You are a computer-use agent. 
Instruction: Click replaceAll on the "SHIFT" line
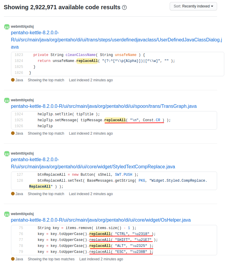tap(100, 240)
